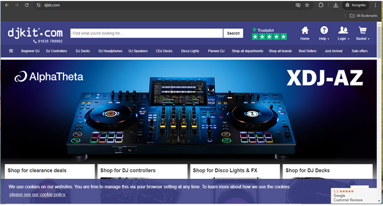Browse Disco Lights category

click(190, 51)
